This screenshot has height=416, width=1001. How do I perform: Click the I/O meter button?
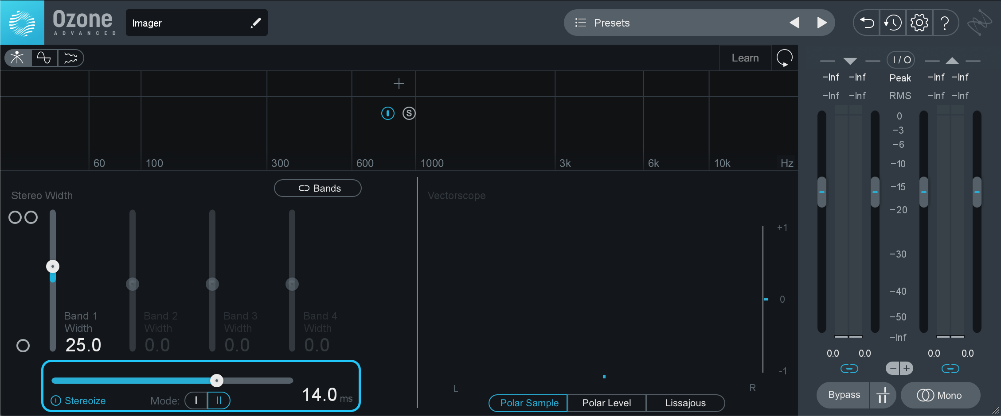coord(901,60)
